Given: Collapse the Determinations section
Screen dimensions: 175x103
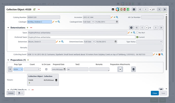Looking at the screenshot, I should pyautogui.click(x=8, y=28).
